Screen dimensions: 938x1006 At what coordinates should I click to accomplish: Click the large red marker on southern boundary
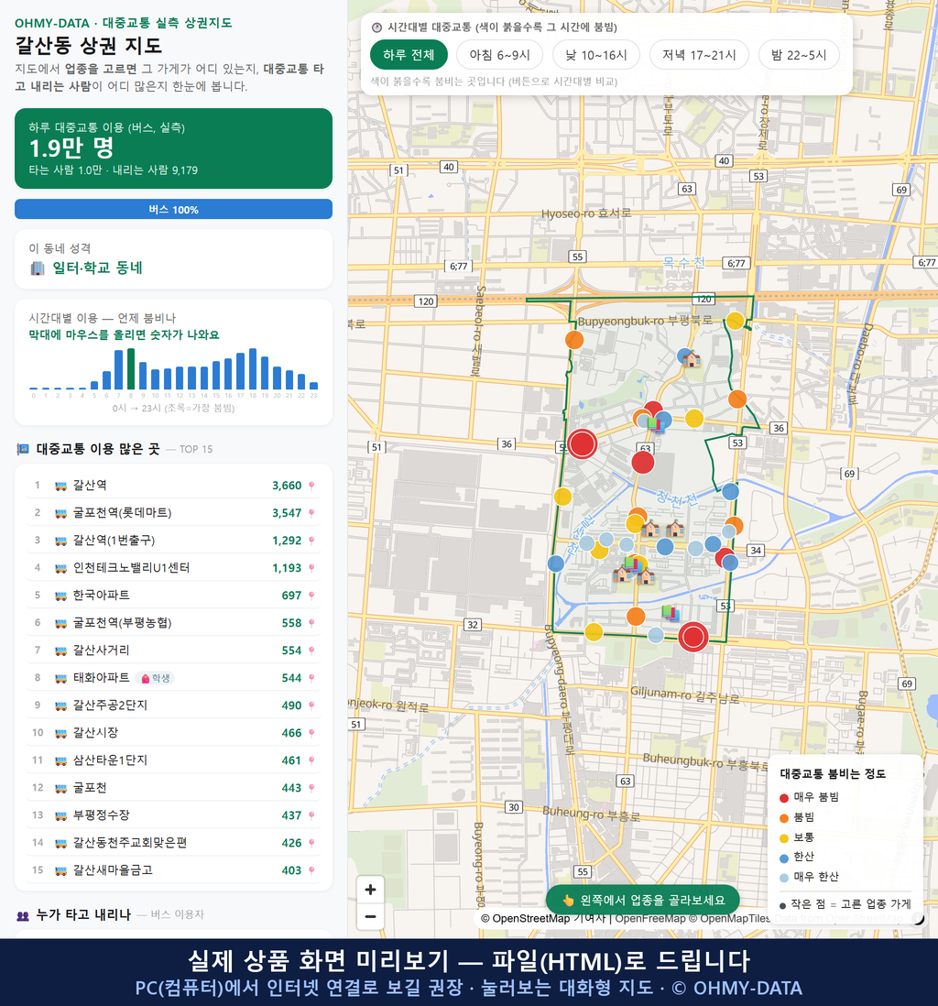693,637
